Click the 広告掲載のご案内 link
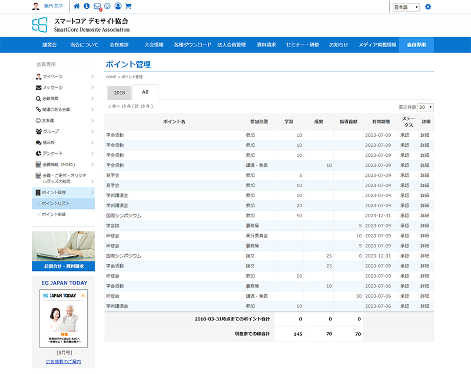This screenshot has width=471, height=374. [63, 362]
